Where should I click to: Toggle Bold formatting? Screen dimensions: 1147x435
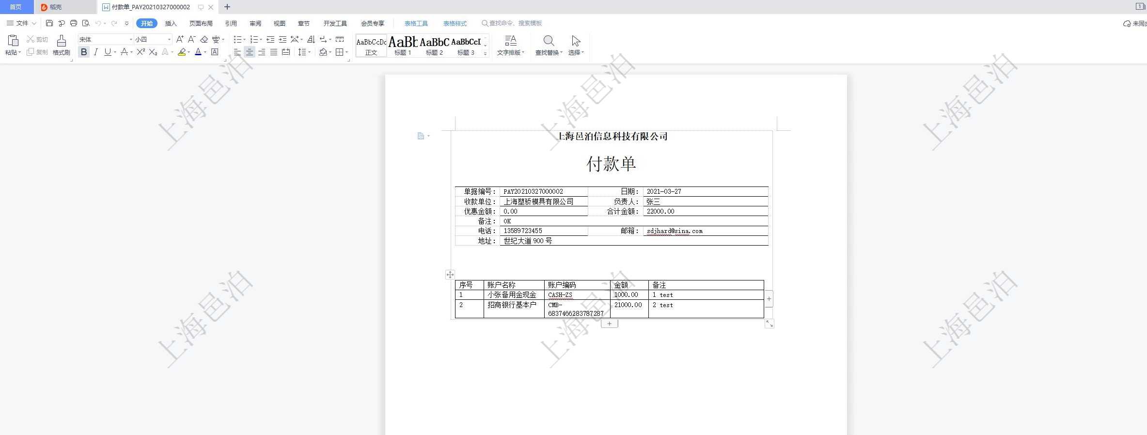[x=84, y=52]
